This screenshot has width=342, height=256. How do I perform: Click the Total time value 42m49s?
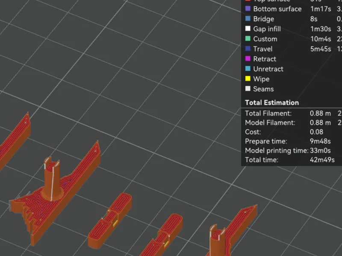[322, 160]
